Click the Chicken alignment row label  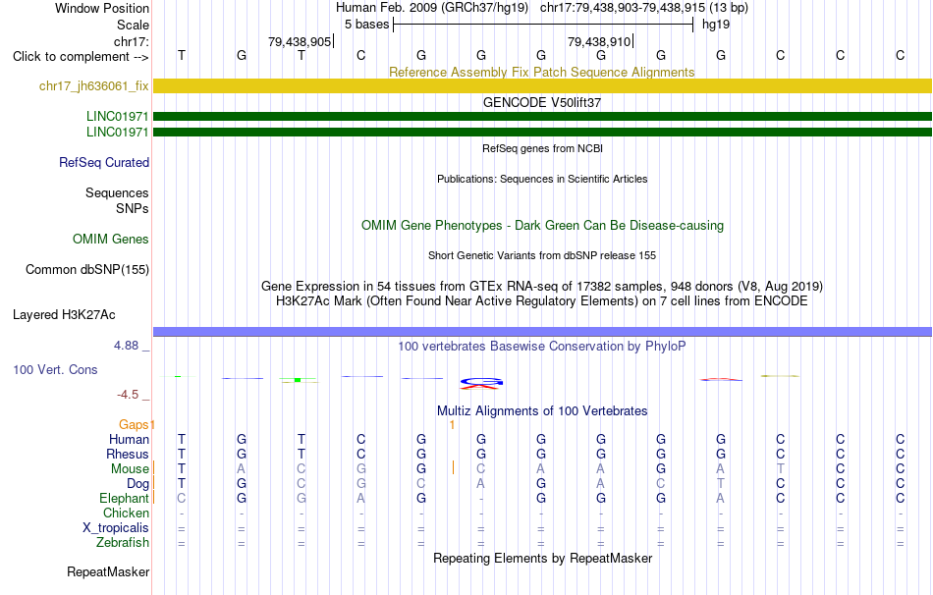pyautogui.click(x=126, y=513)
